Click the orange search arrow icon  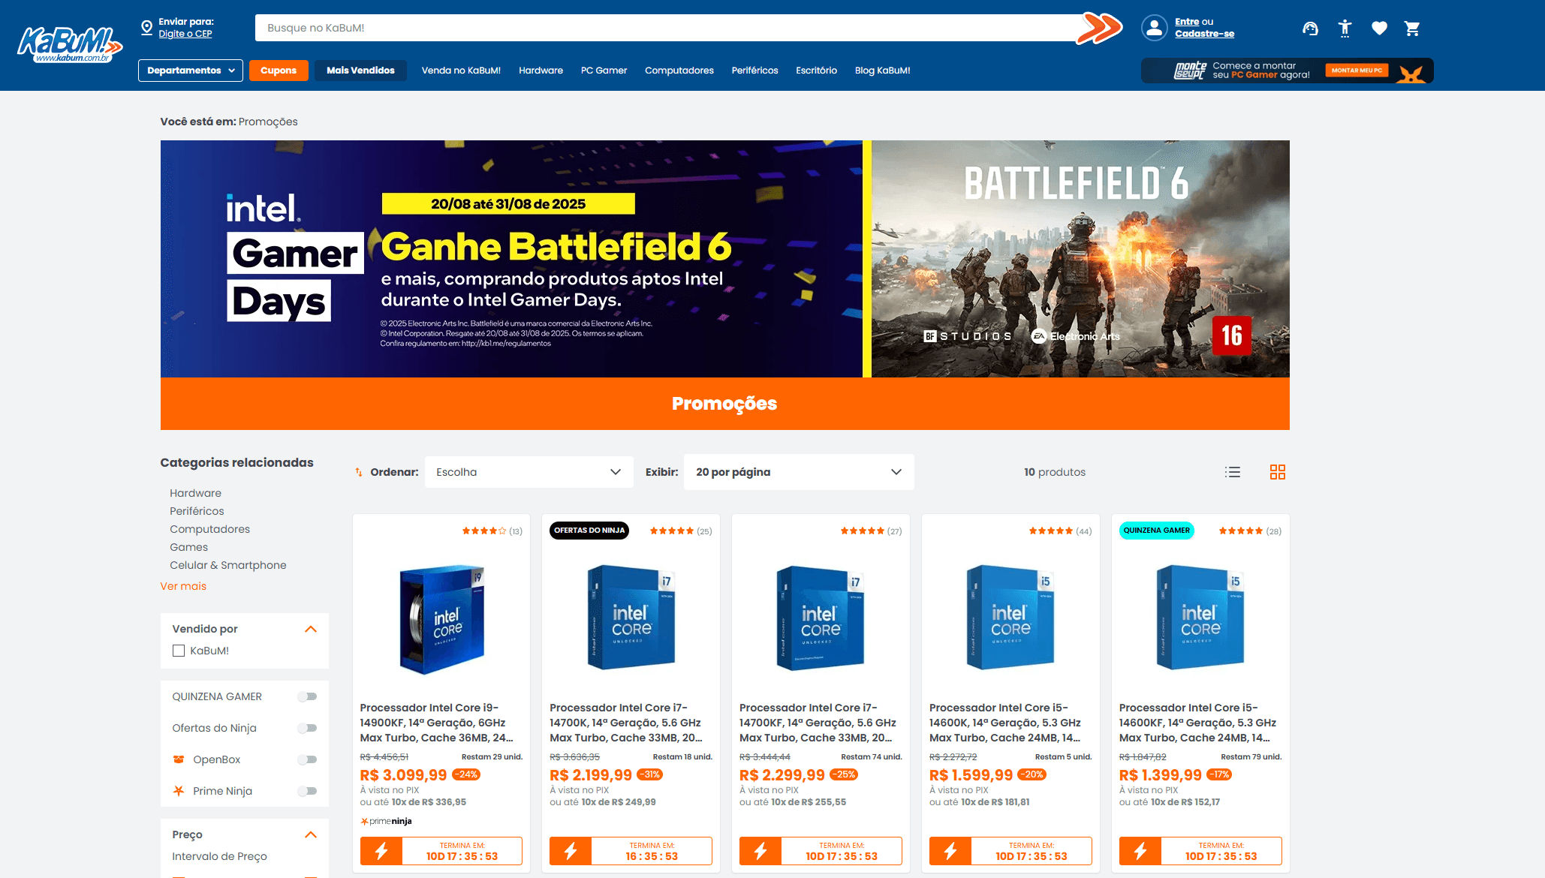(x=1099, y=29)
